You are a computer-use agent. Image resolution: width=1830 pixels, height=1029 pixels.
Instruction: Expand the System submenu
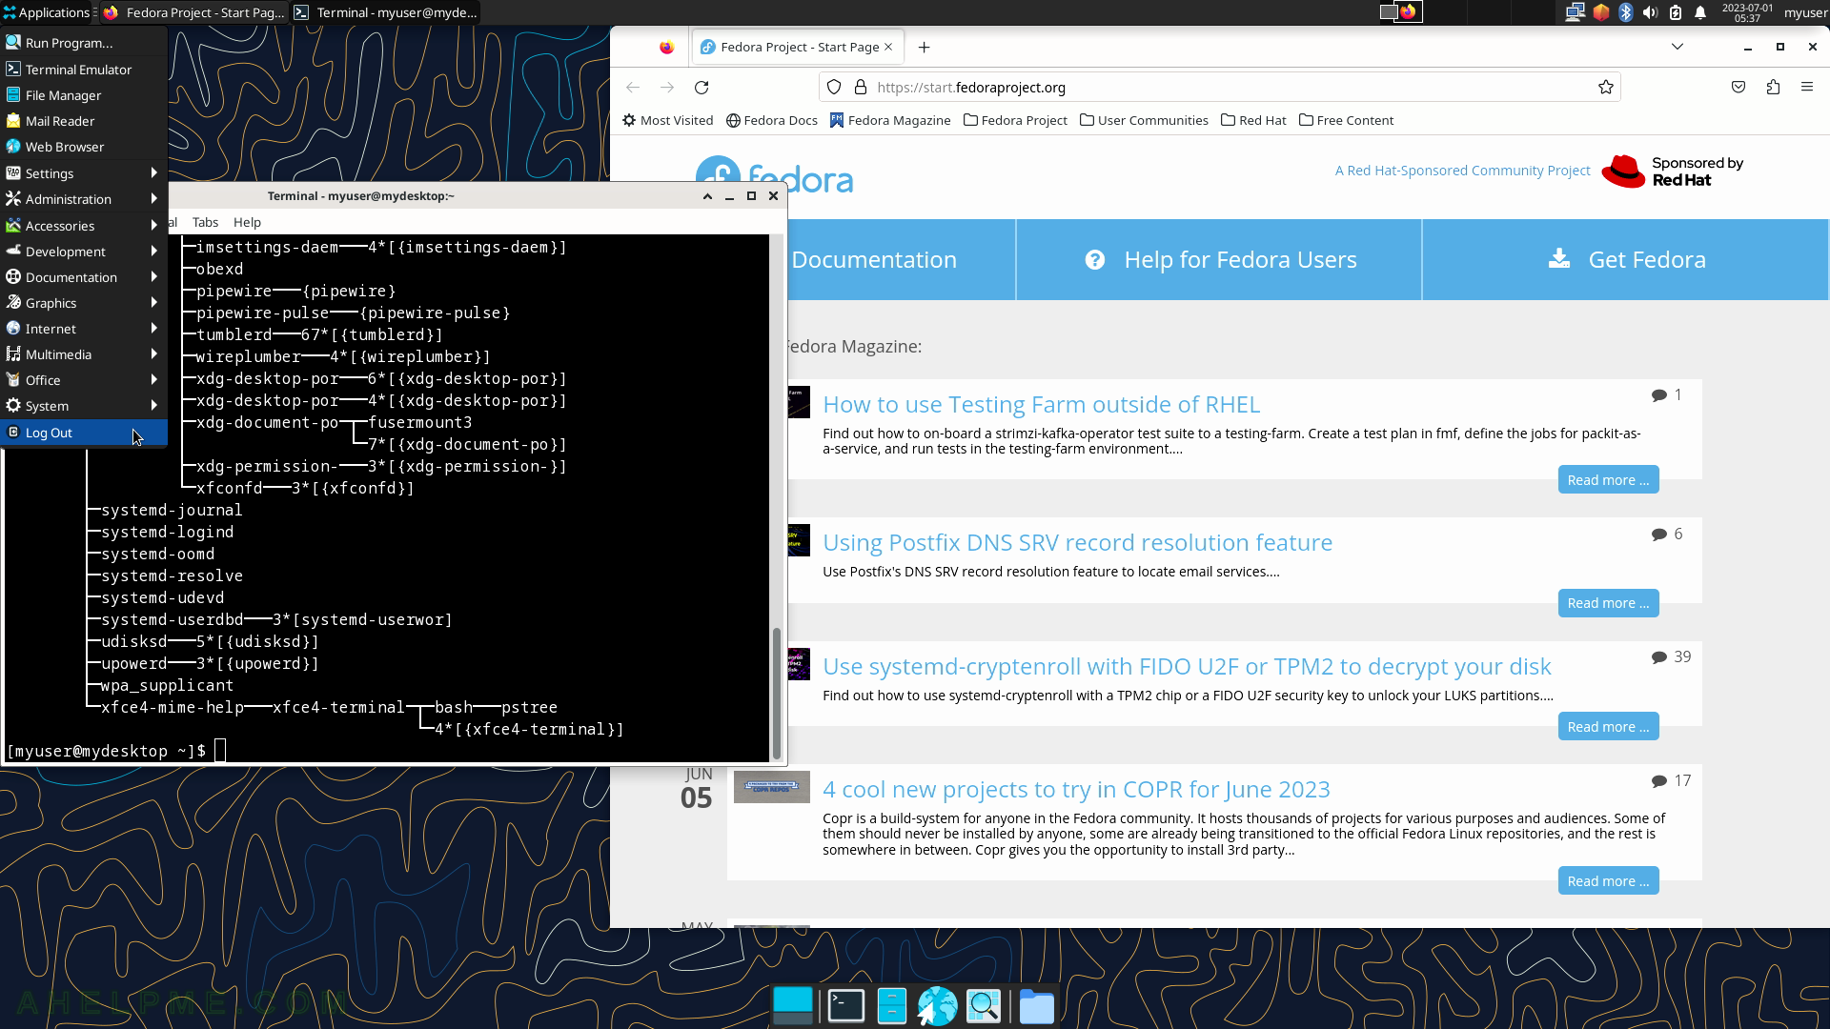(x=84, y=406)
